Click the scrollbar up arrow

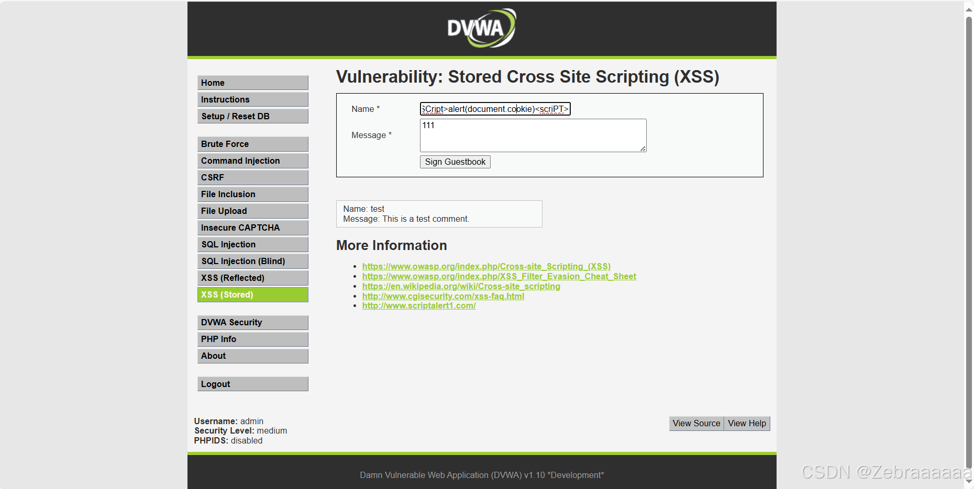[969, 9]
